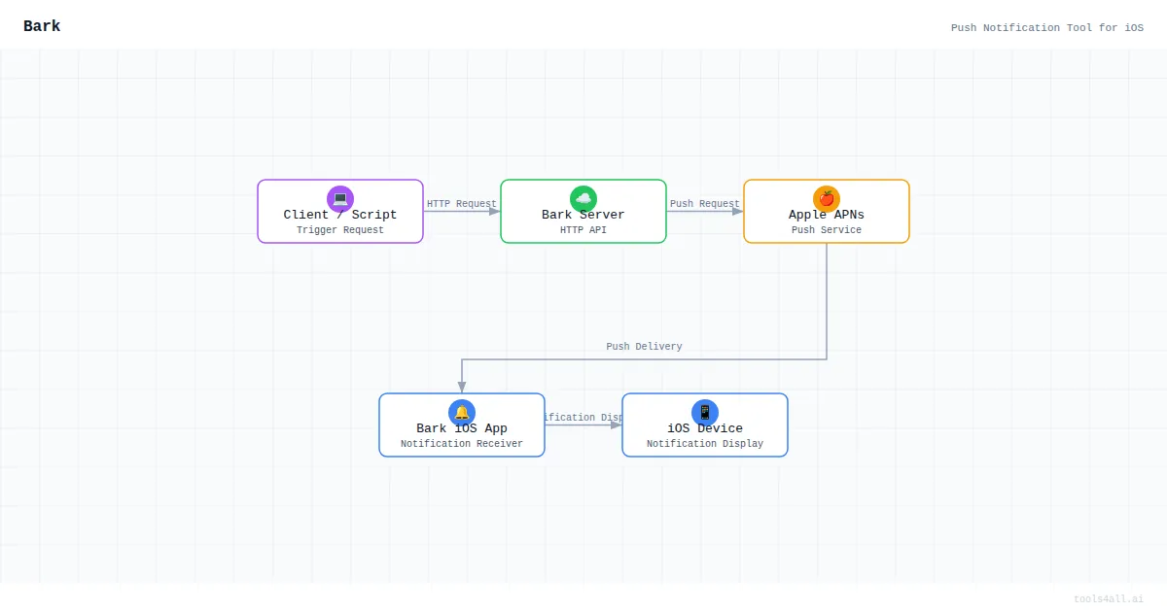This screenshot has width=1167, height=612.
Task: Open the tools4all.ai footer link
Action: (1109, 599)
